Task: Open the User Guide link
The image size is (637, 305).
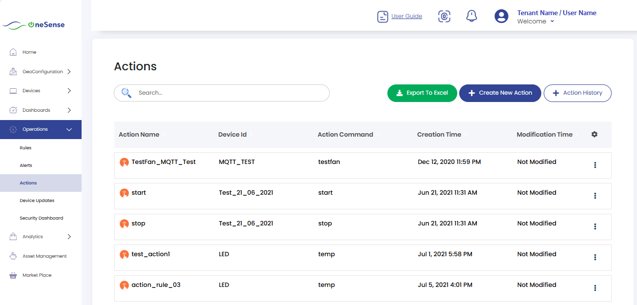Action: pos(406,17)
